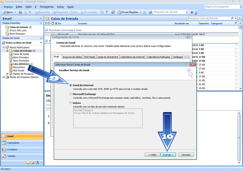Click the print icon in toolbar
The image size is (243, 171).
click(x=20, y=12)
